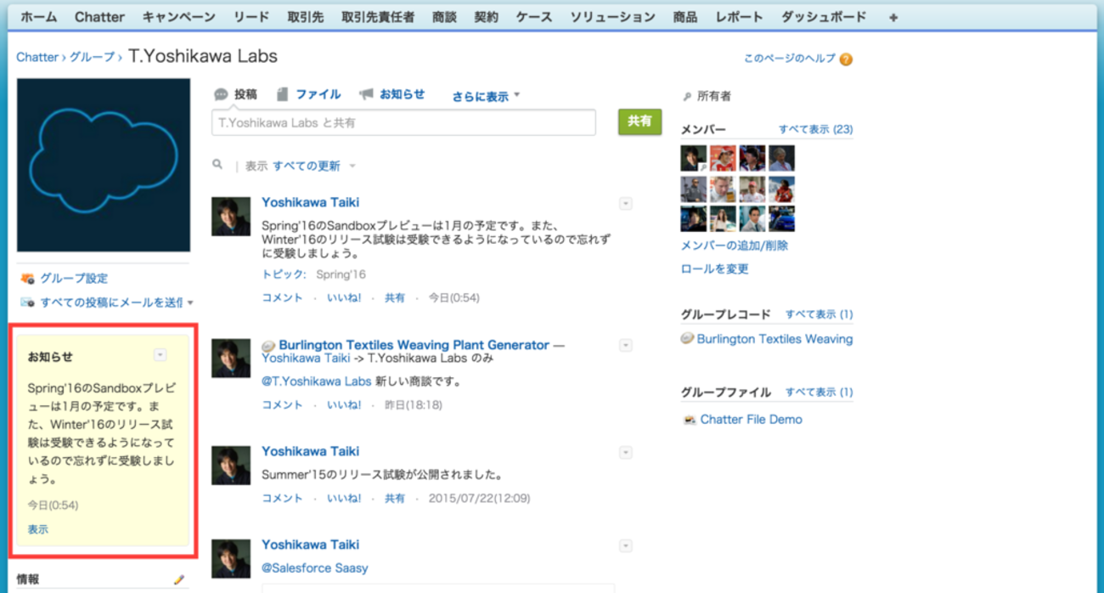Image resolution: width=1104 pixels, height=593 pixels.
Task: Open the dropdown arrow on the Summer'15 post
Action: (x=626, y=452)
